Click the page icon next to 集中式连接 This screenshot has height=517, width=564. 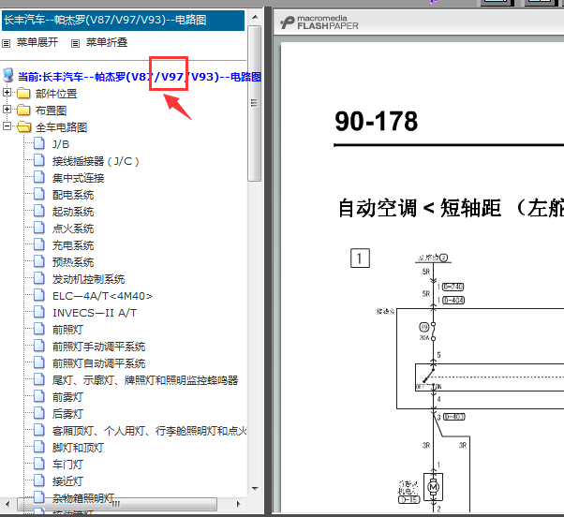click(x=39, y=176)
